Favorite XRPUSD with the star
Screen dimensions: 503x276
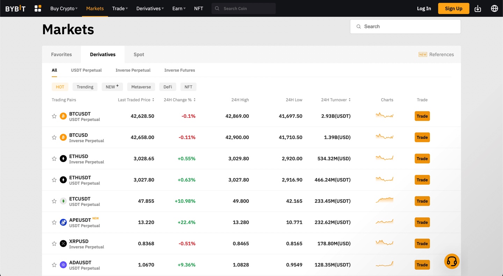pos(54,244)
